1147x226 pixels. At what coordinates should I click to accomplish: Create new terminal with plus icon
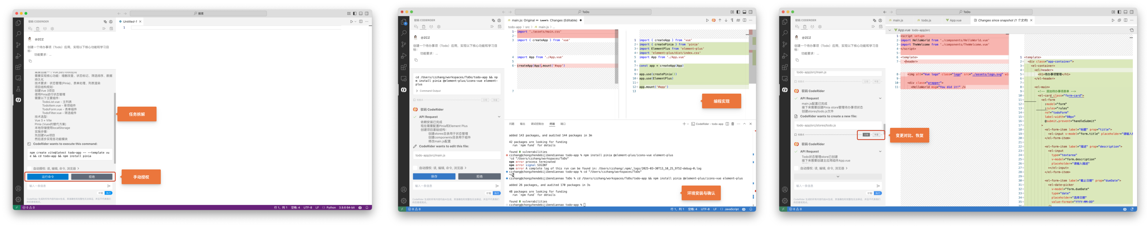tap(684, 124)
